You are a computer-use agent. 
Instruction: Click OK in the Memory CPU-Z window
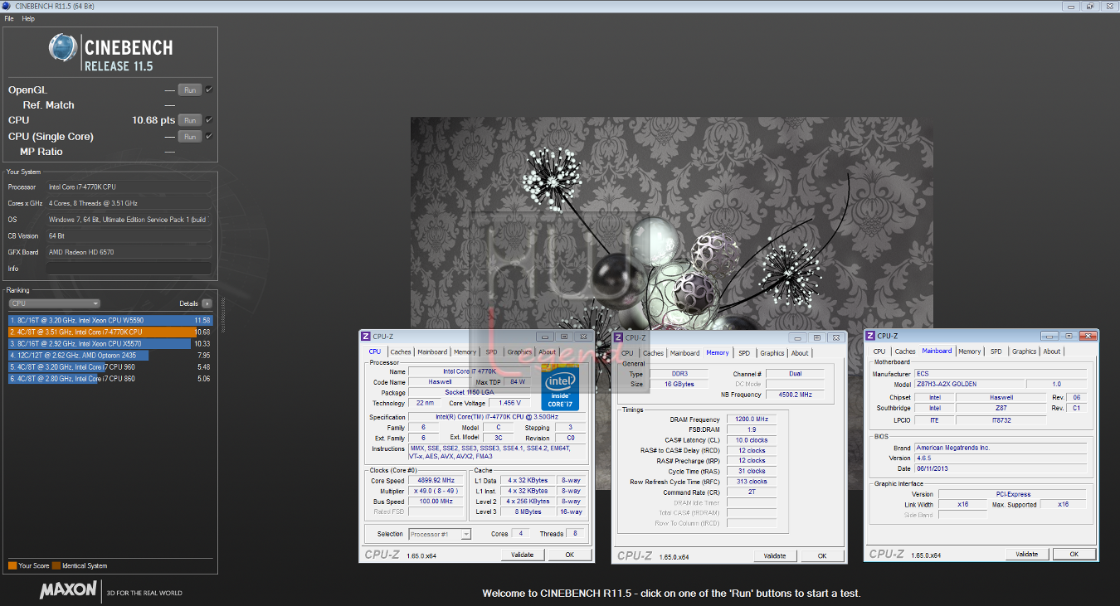821,556
